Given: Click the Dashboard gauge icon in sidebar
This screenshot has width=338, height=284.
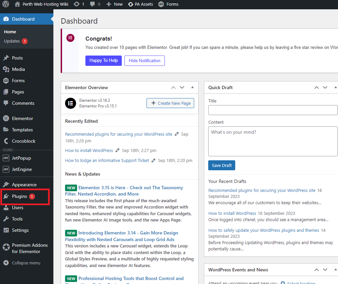Looking at the screenshot, I should (6, 19).
